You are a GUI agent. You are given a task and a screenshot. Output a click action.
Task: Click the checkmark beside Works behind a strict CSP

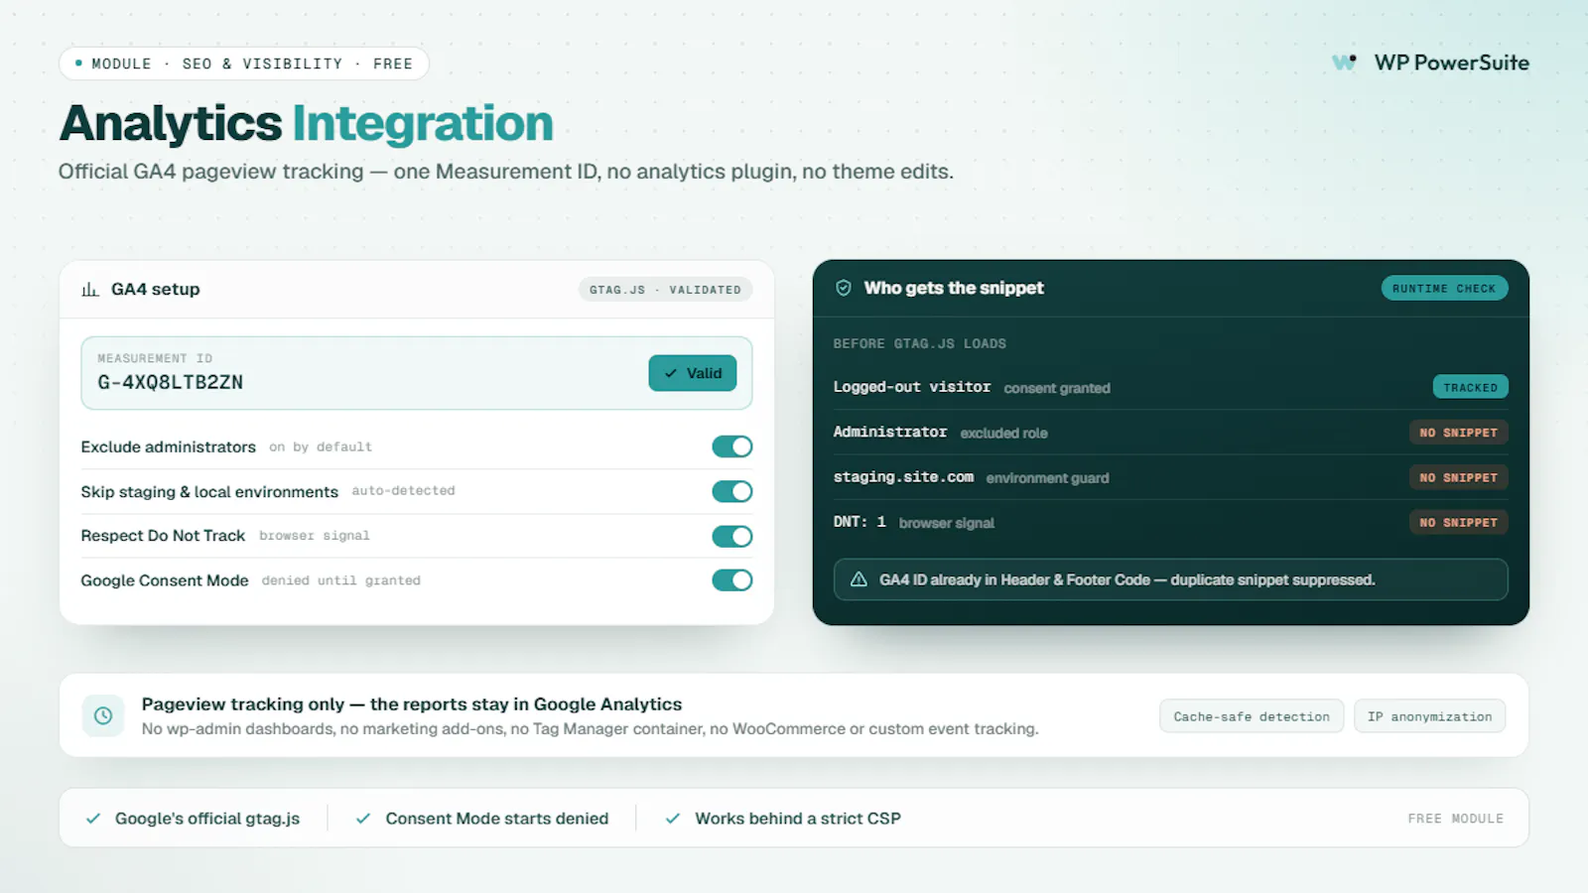point(673,819)
